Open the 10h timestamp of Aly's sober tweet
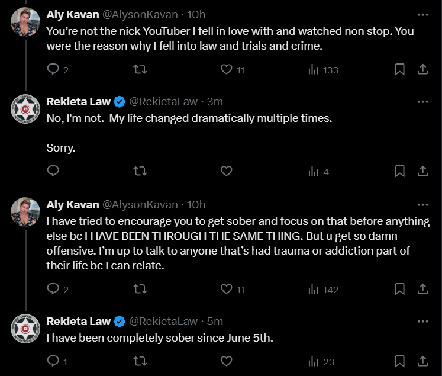 [196, 205]
